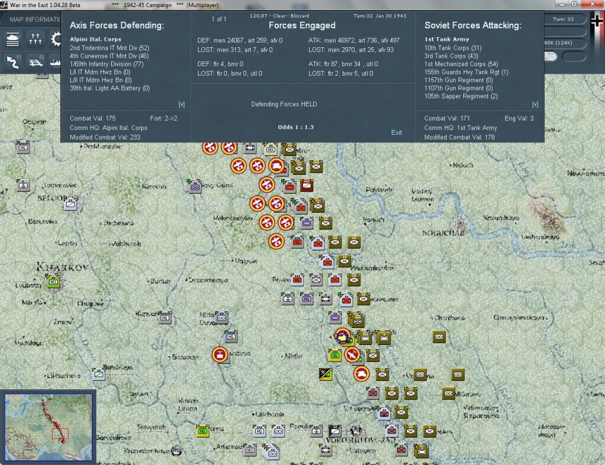Select the unit counter near Novy Oskol
Viewport: 605px width, 465px height.
pyautogui.click(x=195, y=186)
